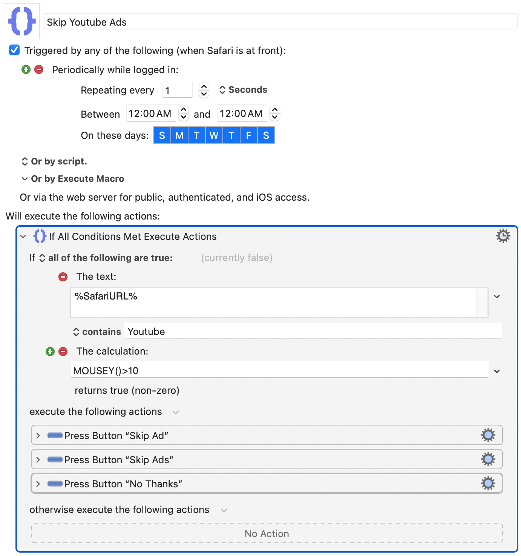
Task: Add a new trigger with green plus
Action: pos(26,69)
